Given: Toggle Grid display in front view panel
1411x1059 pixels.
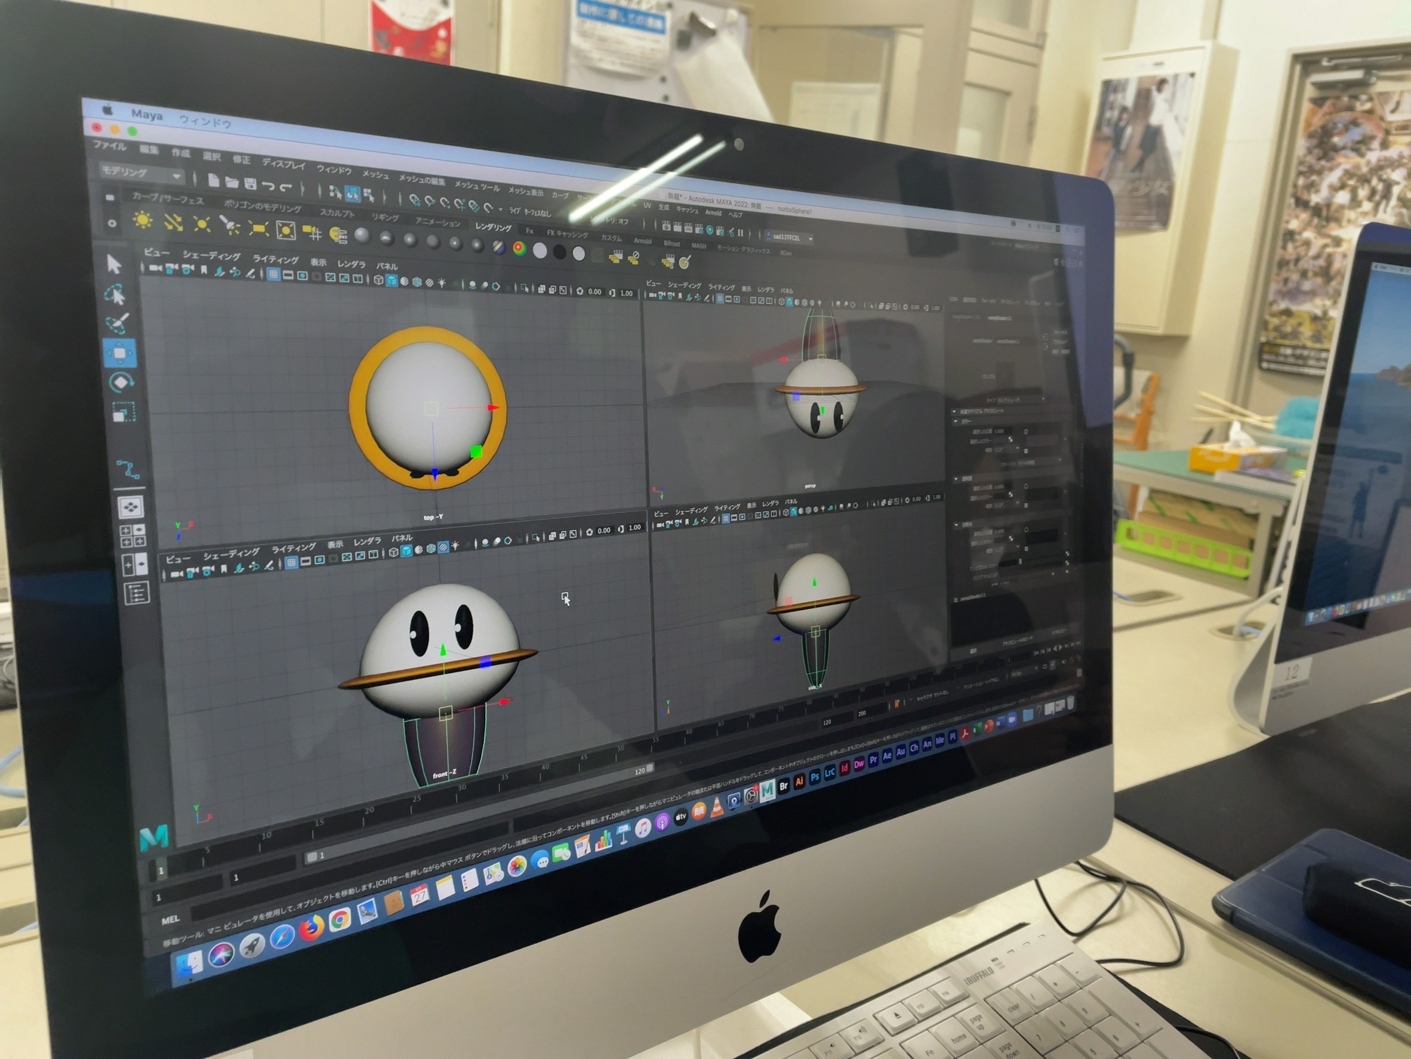Looking at the screenshot, I should (x=291, y=562).
